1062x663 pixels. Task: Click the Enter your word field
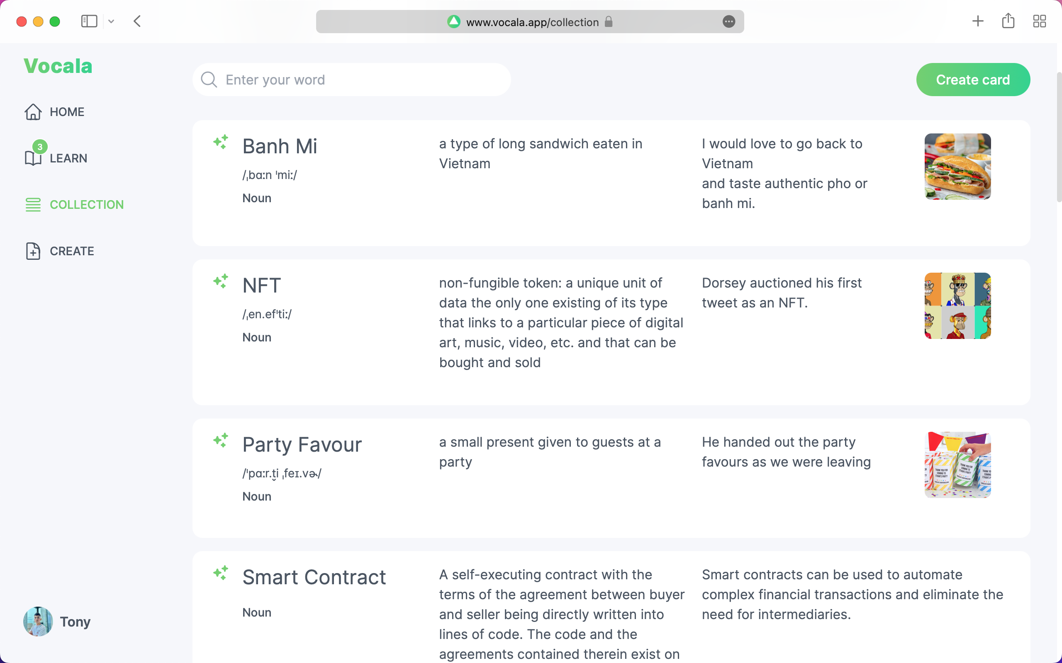(x=360, y=80)
